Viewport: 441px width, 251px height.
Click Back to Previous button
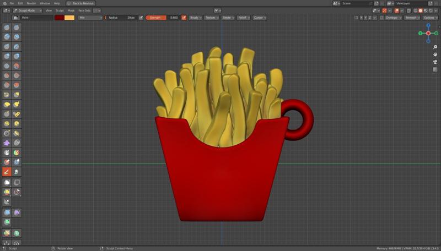click(80, 3)
